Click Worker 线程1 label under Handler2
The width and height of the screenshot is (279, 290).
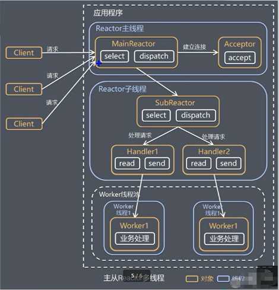click(x=213, y=210)
